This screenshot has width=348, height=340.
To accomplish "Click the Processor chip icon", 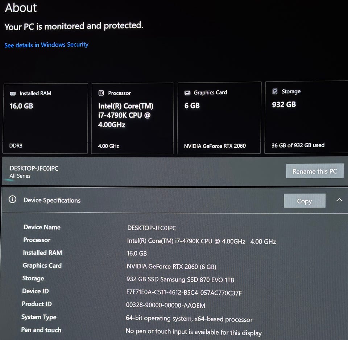I will tap(101, 93).
